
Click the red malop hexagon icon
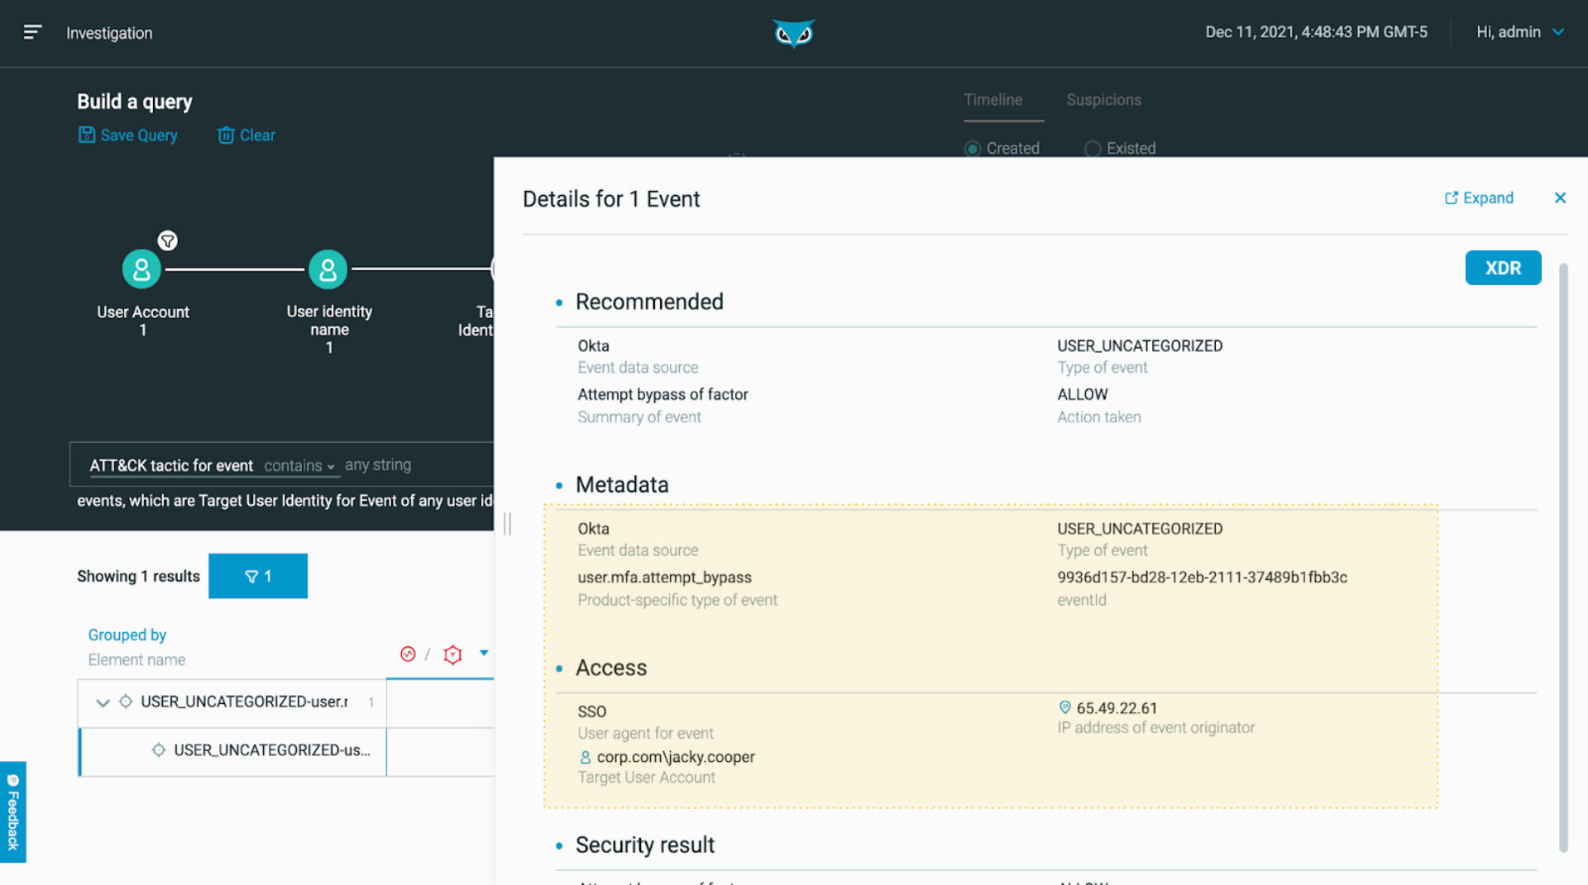pyautogui.click(x=452, y=655)
